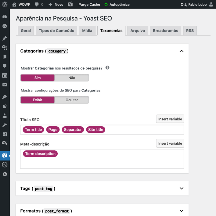Open Tools wrench icon in sidebar
The width and height of the screenshot is (216, 216).
(x=5, y=125)
